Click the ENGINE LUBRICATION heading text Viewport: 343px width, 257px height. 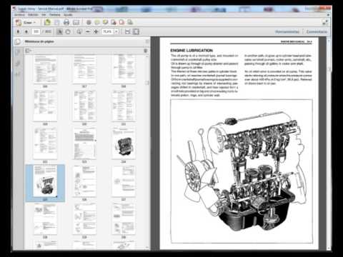point(192,51)
